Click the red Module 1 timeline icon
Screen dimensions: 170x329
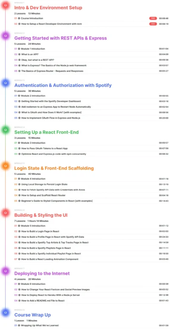6,5
